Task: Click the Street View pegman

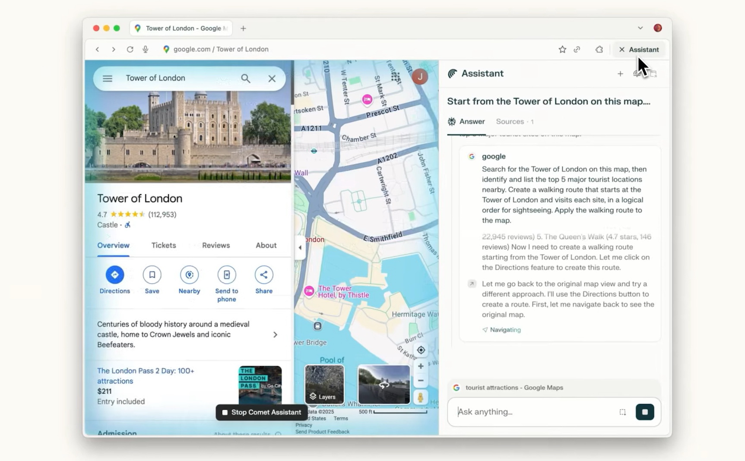Action: click(420, 397)
